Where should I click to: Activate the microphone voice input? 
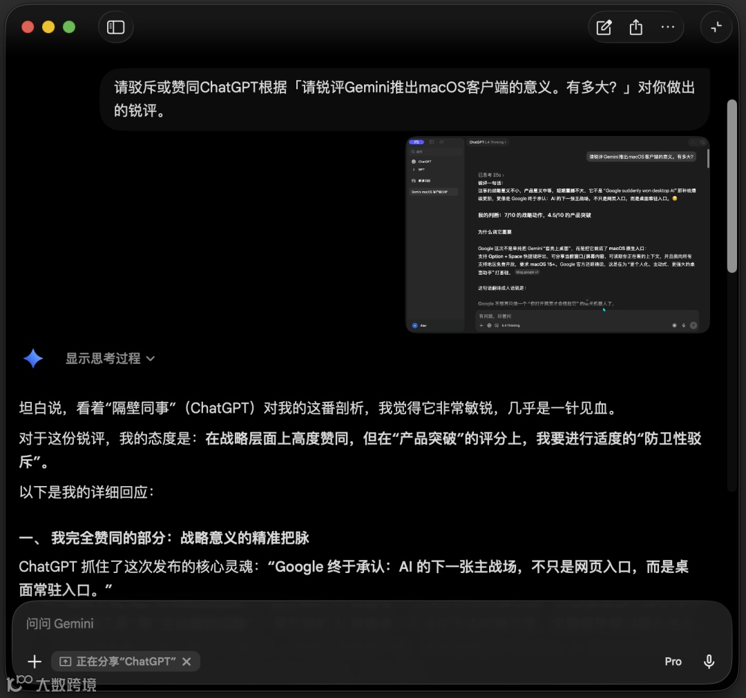click(709, 661)
